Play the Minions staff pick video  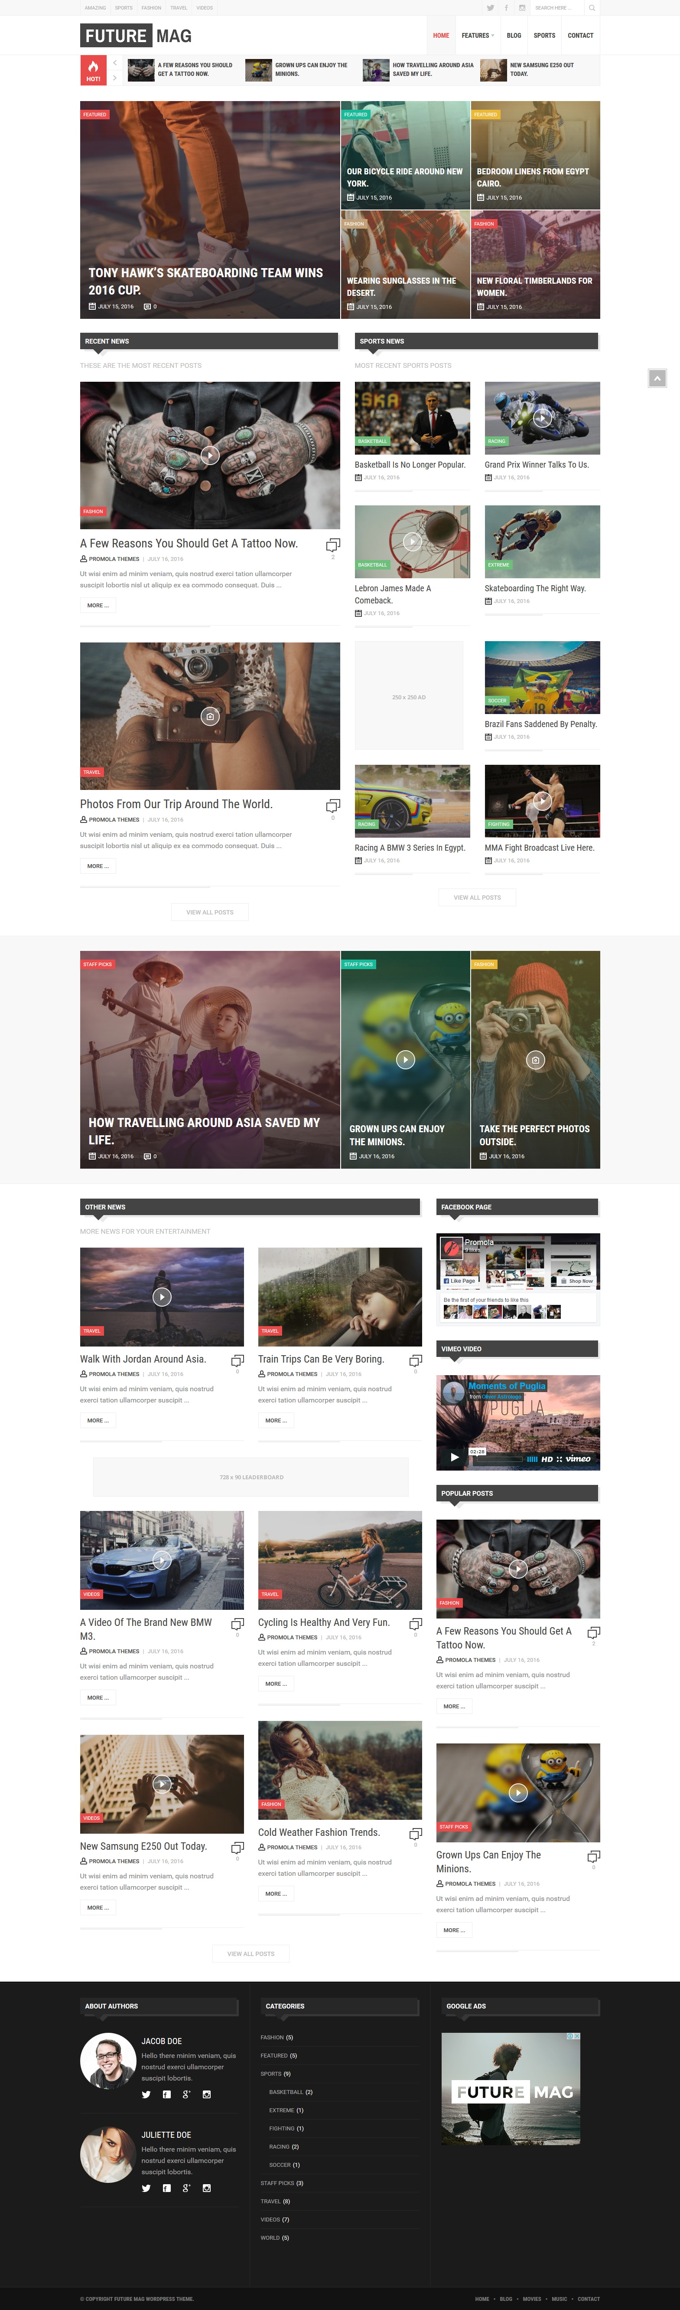[406, 1059]
